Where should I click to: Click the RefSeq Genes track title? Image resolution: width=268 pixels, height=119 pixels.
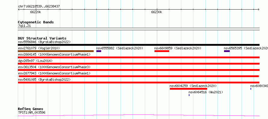point(31,109)
